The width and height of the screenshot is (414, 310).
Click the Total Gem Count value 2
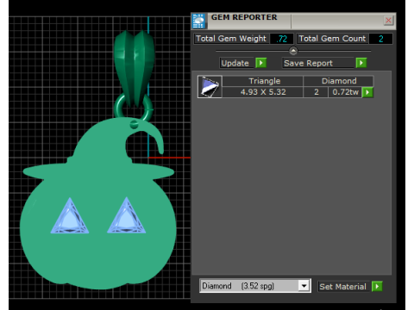380,39
